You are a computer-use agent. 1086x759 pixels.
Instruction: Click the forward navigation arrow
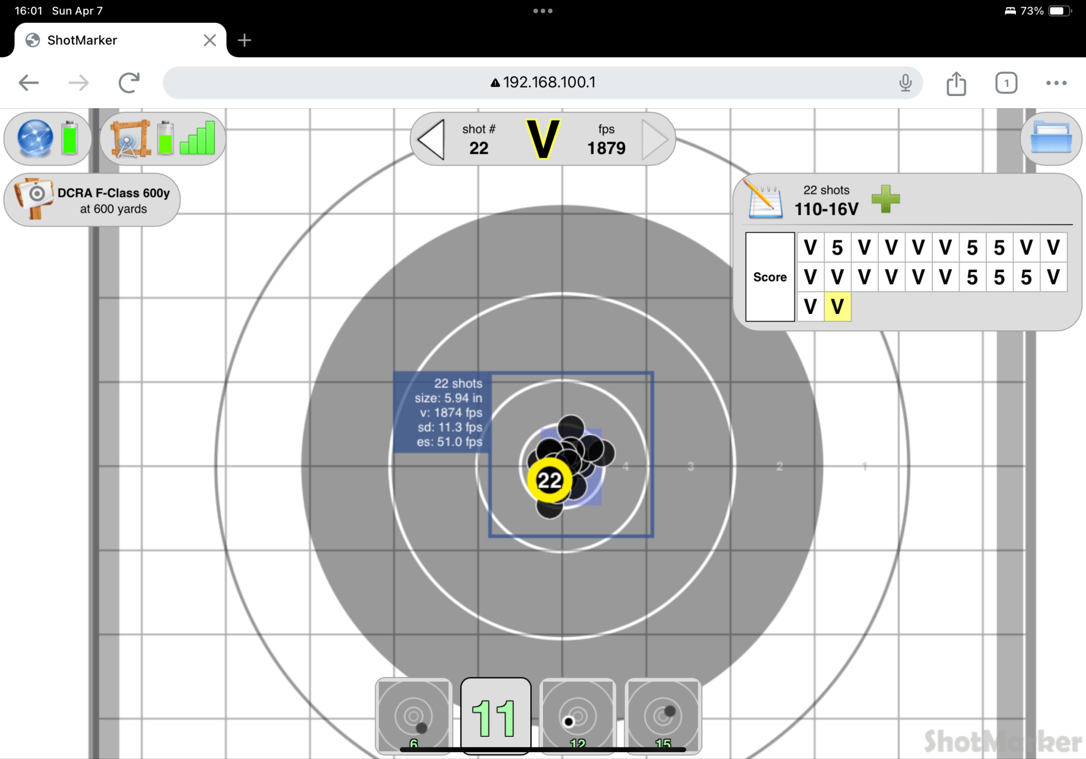pyautogui.click(x=78, y=83)
